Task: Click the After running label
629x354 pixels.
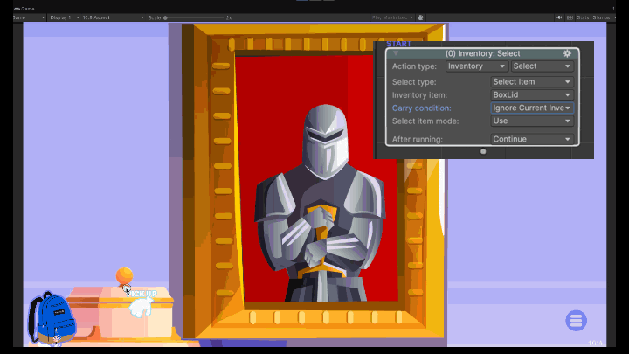Action: (x=418, y=139)
